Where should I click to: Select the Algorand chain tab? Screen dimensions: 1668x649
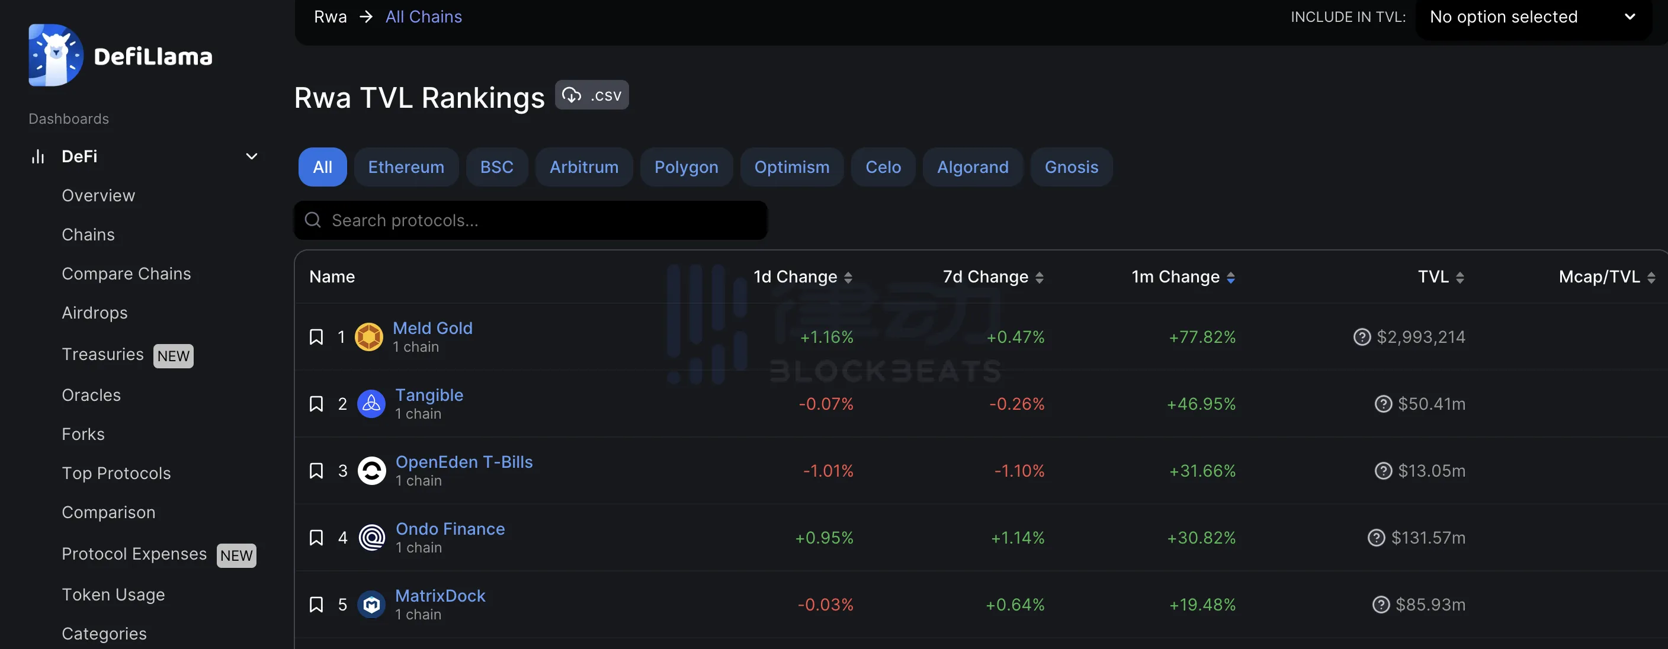971,166
